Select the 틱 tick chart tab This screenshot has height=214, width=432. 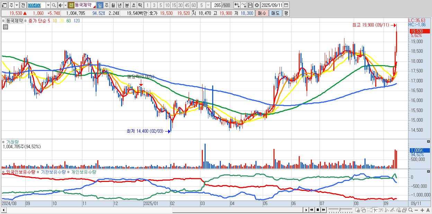pos(139,5)
